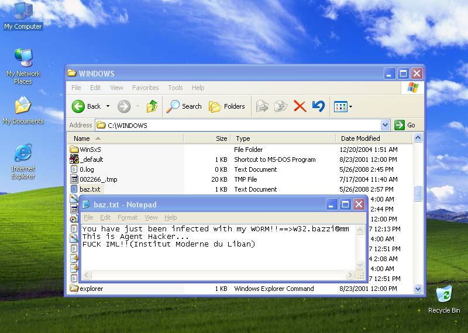Maximize the Notepad window
Viewport: 468px width, 333px height.
tap(345, 204)
